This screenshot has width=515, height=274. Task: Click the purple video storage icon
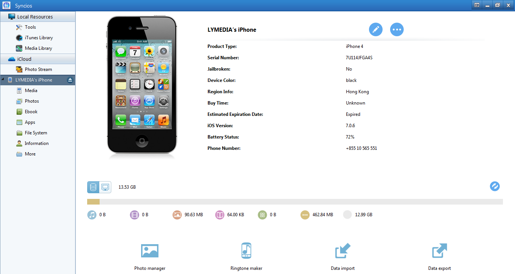coord(134,215)
